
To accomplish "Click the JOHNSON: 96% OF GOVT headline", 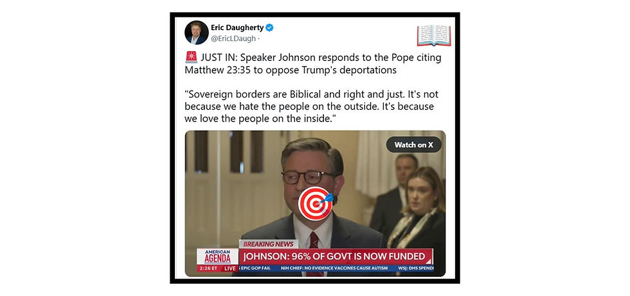I will pos(334,256).
